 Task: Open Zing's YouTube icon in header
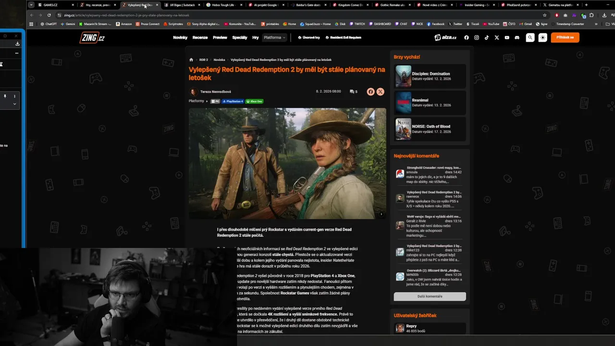[x=507, y=37]
